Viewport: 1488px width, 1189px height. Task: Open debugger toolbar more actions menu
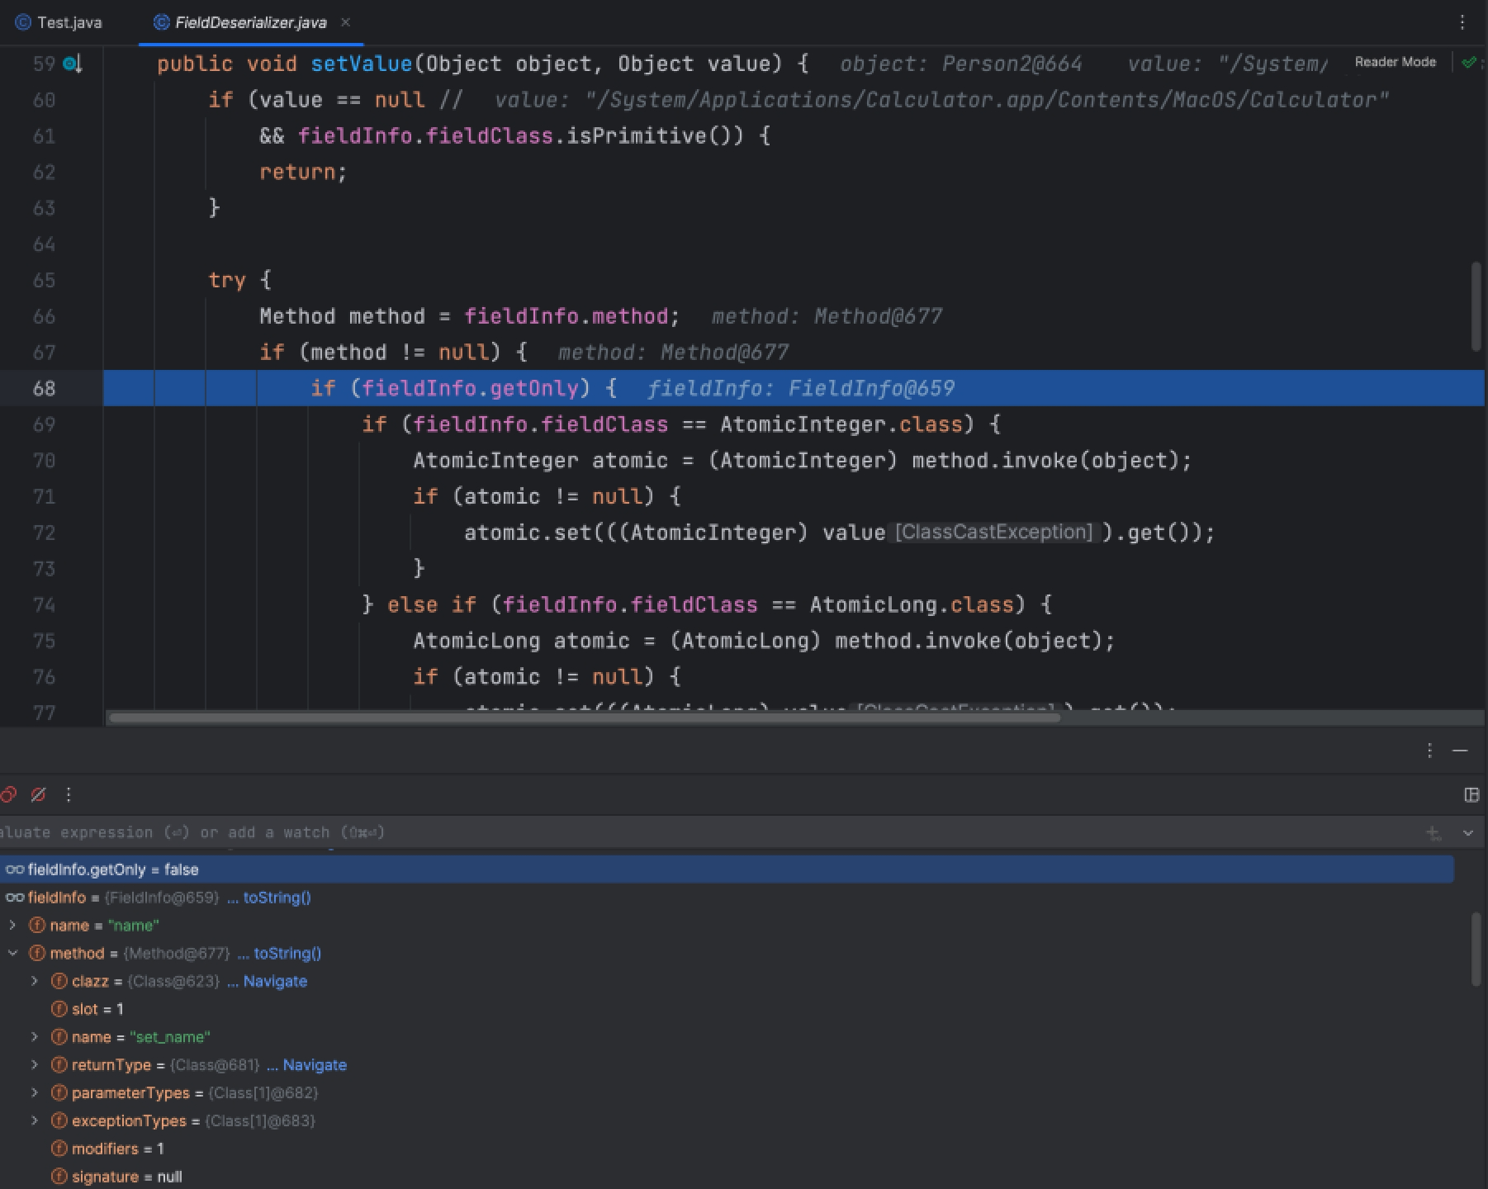click(x=69, y=794)
